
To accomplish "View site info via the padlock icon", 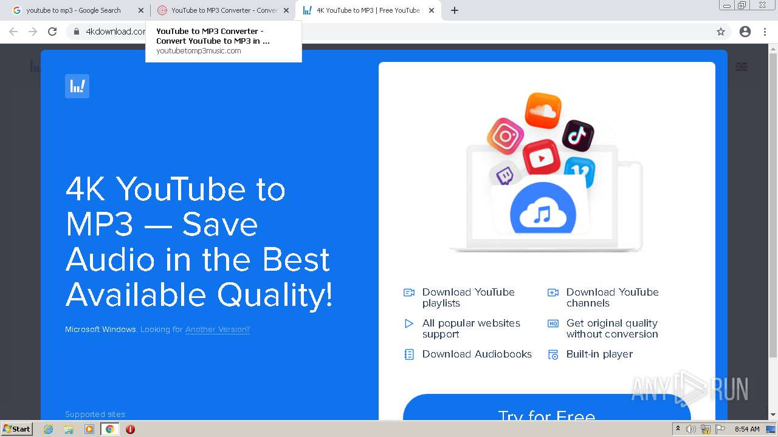I will pyautogui.click(x=77, y=32).
